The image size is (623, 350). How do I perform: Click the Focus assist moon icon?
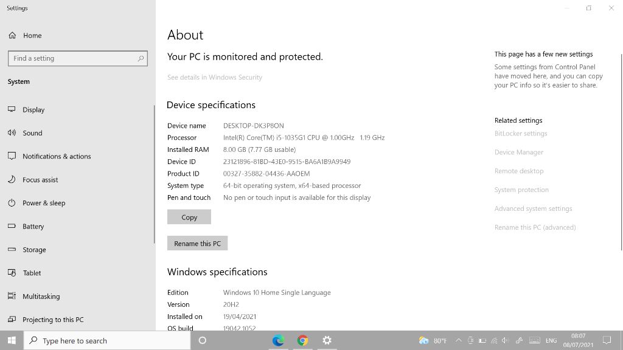click(x=12, y=179)
